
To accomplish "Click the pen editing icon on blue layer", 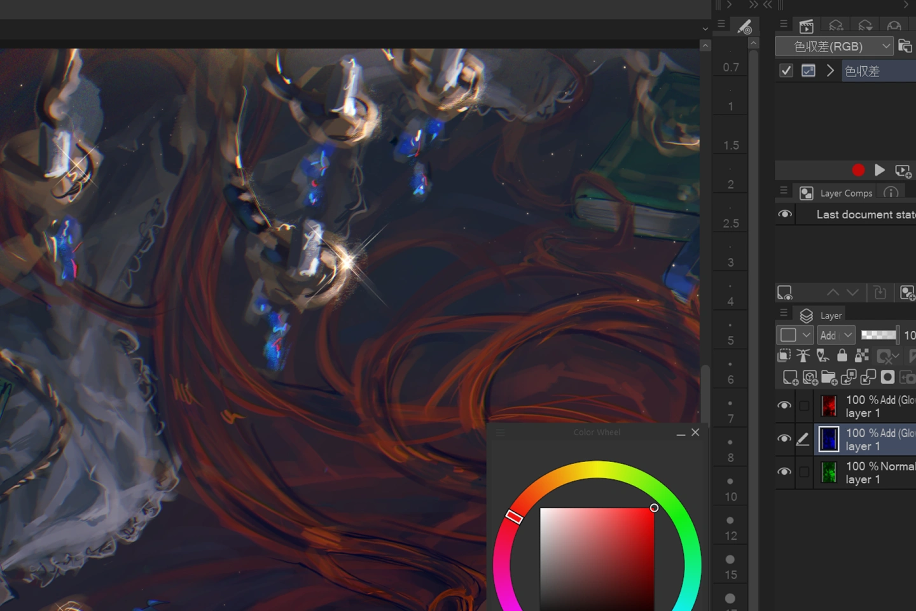I will coord(803,439).
